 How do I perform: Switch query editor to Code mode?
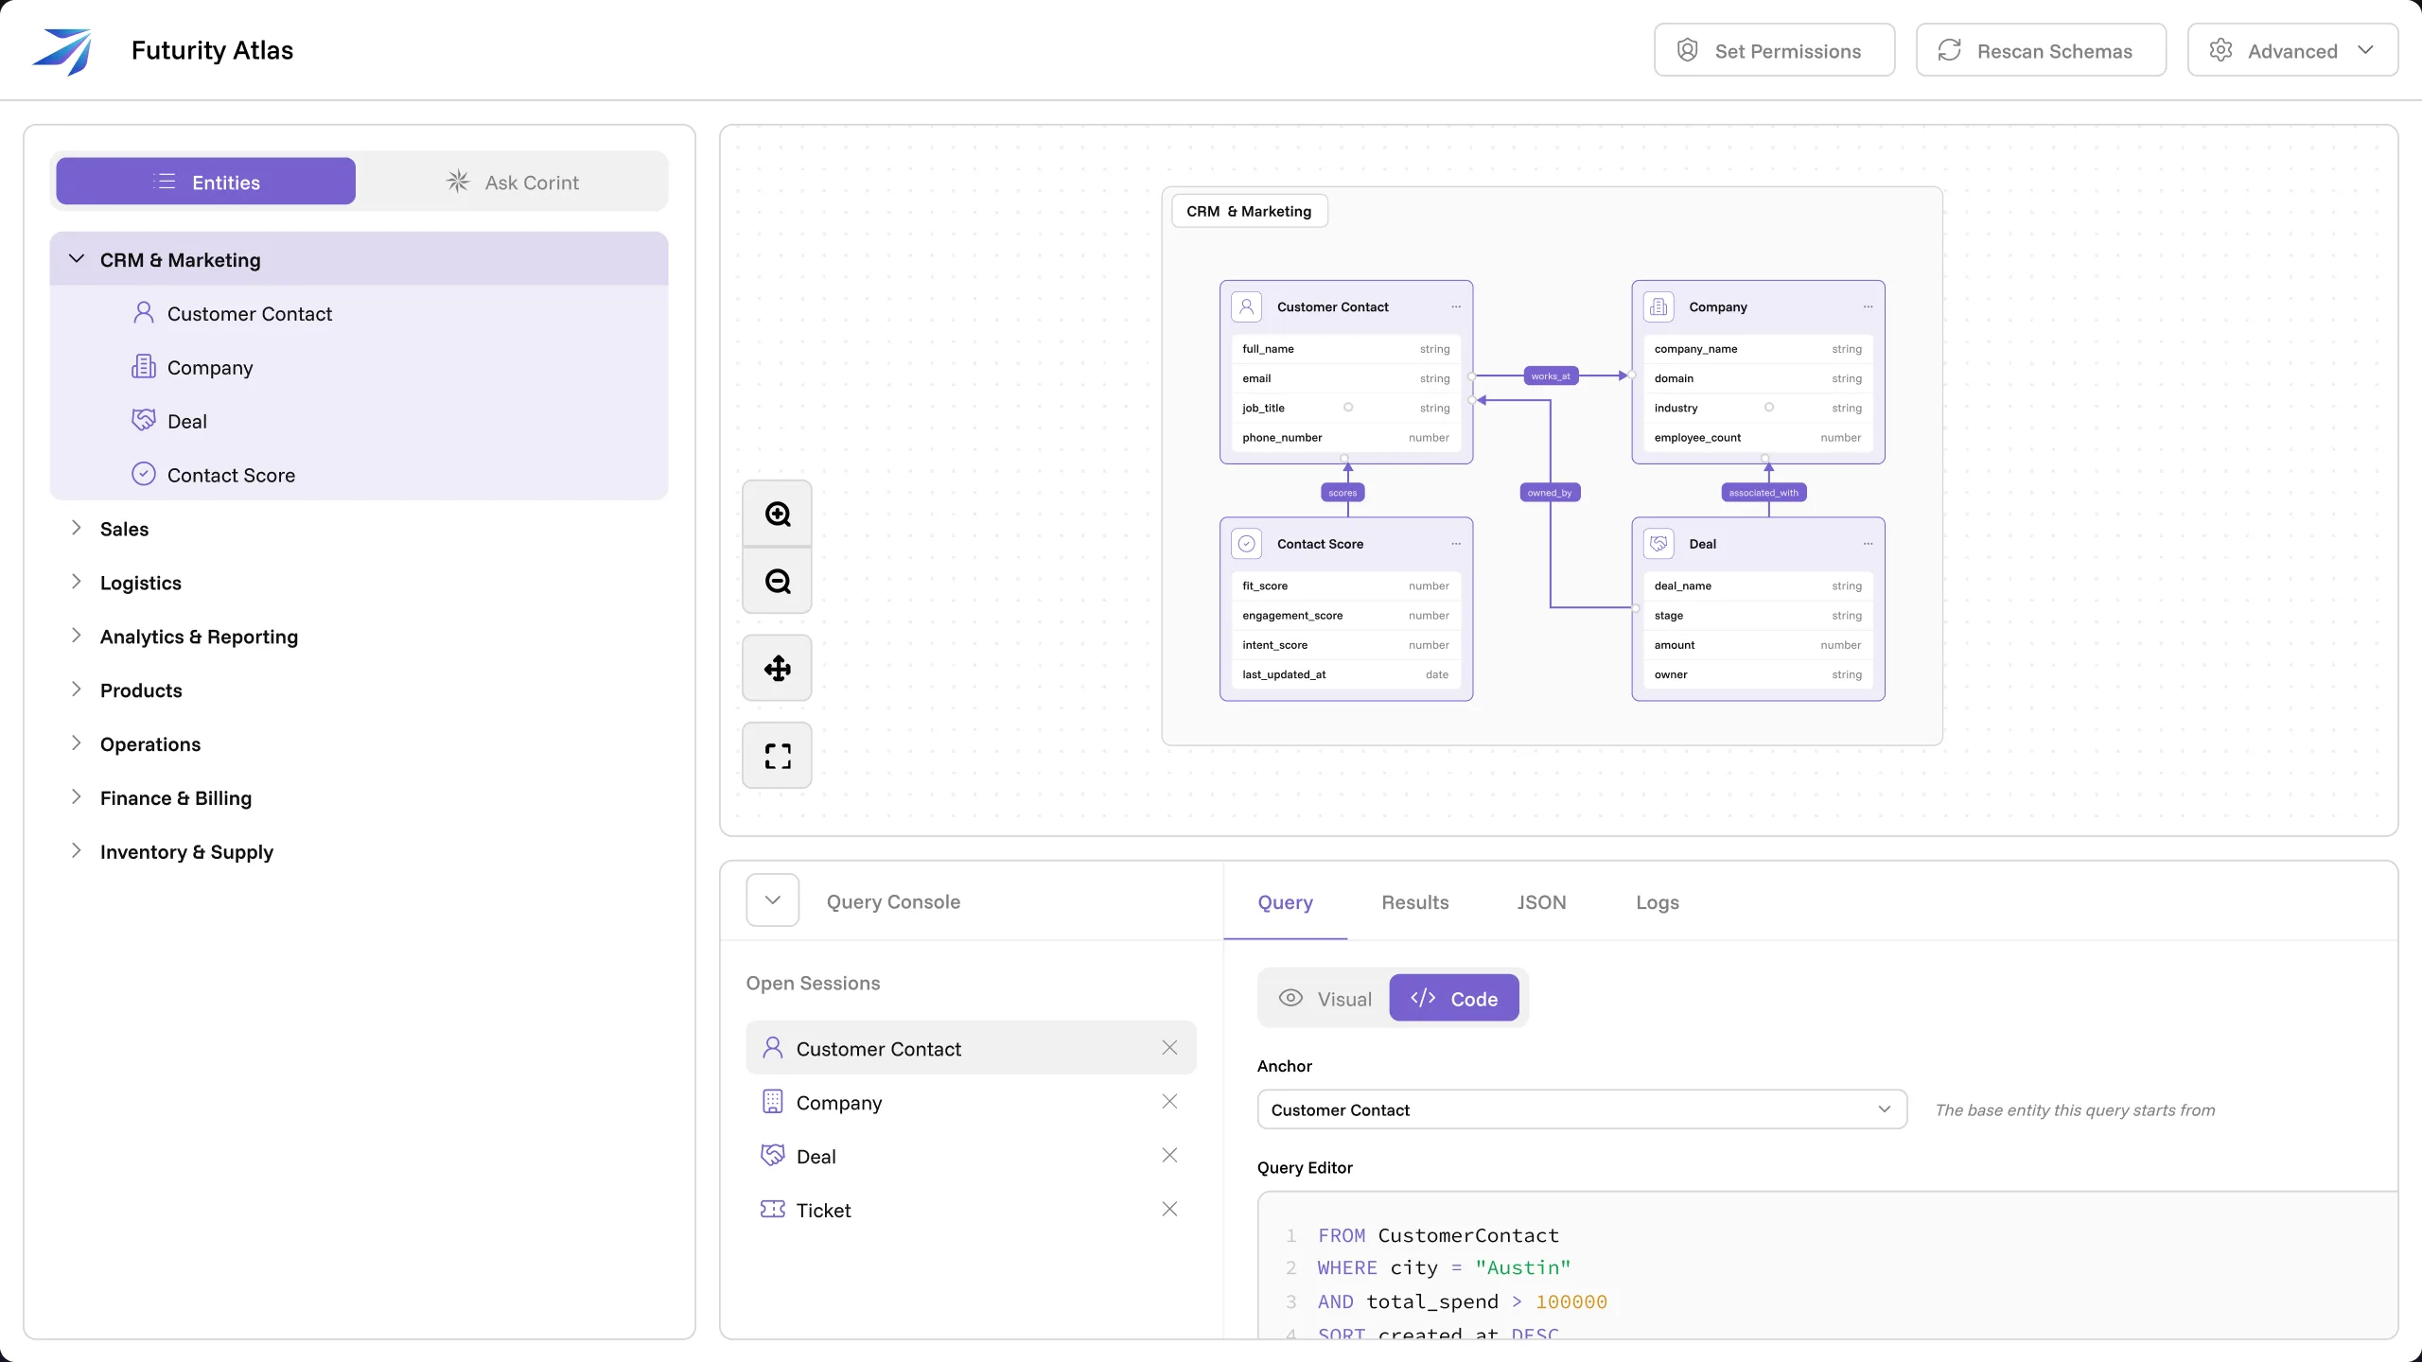(x=1454, y=999)
